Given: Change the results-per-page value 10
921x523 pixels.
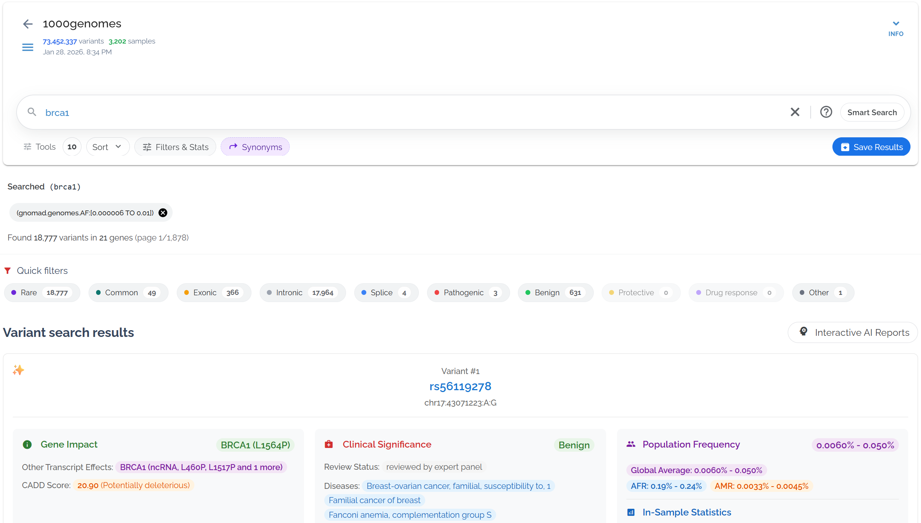Looking at the screenshot, I should coord(72,147).
